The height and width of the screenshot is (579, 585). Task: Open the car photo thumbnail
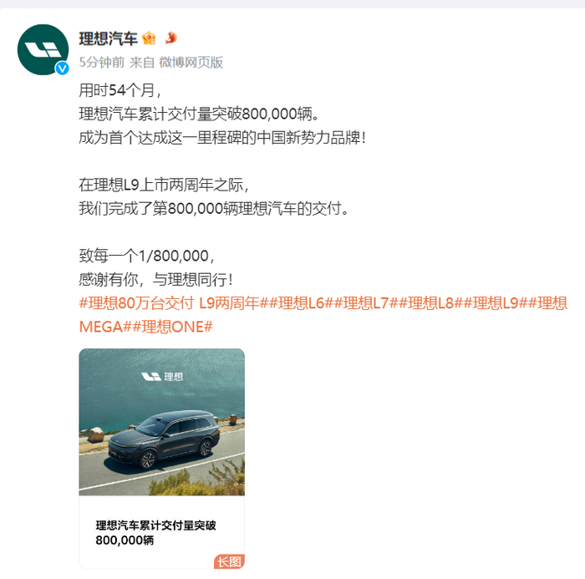(x=162, y=422)
